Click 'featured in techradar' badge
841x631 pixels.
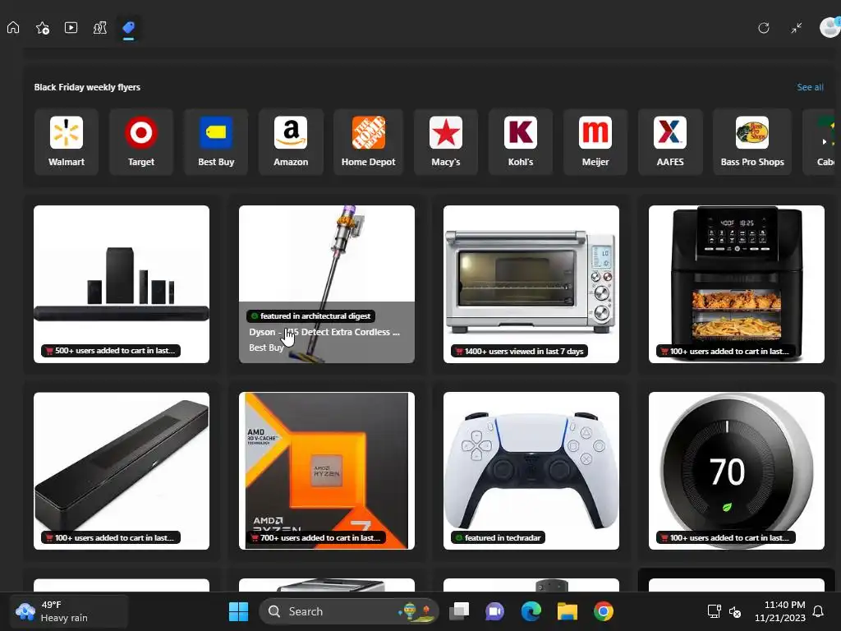click(498, 537)
